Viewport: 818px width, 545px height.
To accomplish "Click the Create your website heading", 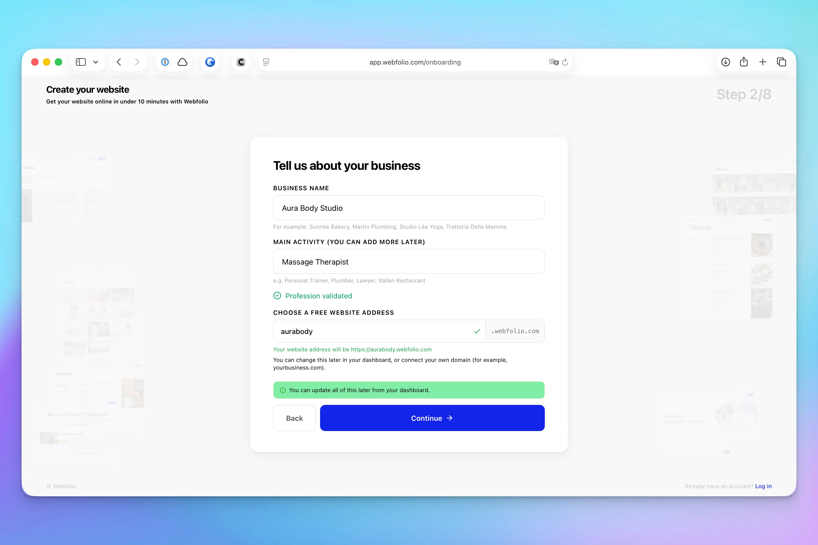I will coord(88,90).
